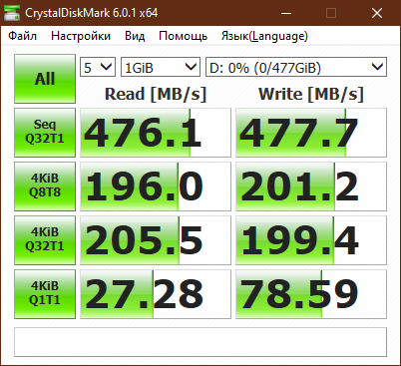This screenshot has height=366, width=401.
Task: Open the Вид menu
Action: point(135,36)
